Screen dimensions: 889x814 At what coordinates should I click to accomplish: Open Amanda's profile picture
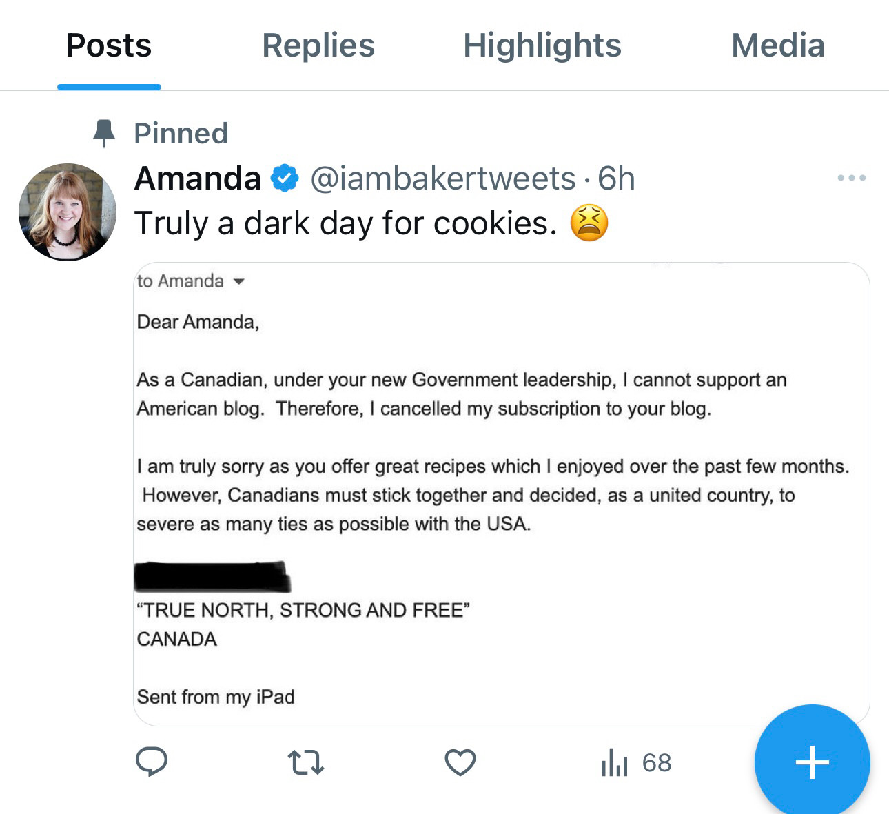coord(68,212)
